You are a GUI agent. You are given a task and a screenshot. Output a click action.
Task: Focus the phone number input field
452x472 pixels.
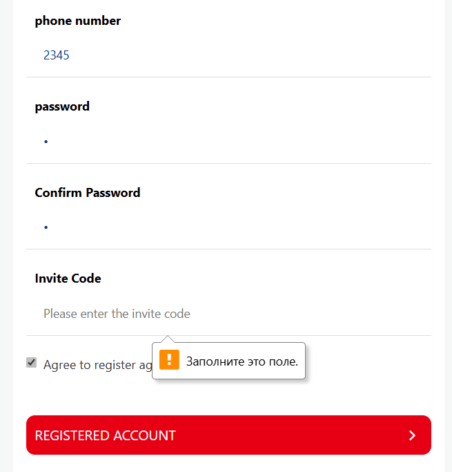click(x=228, y=55)
